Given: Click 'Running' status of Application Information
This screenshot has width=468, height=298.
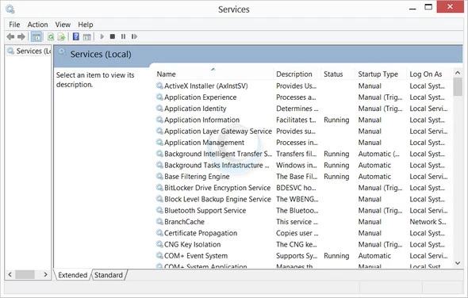Looking at the screenshot, I should (336, 120).
